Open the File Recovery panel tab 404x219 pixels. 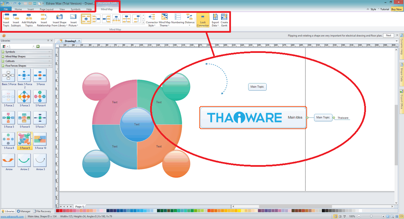(42, 211)
